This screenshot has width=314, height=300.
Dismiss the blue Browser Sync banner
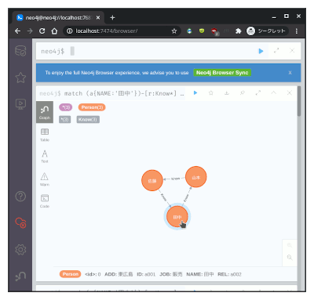(290, 73)
